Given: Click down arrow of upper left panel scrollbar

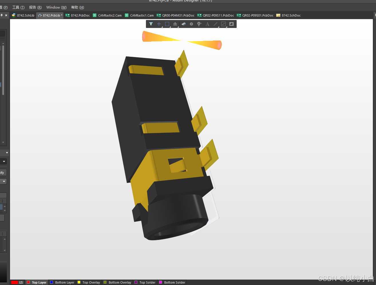Looking at the screenshot, I should point(3,142).
